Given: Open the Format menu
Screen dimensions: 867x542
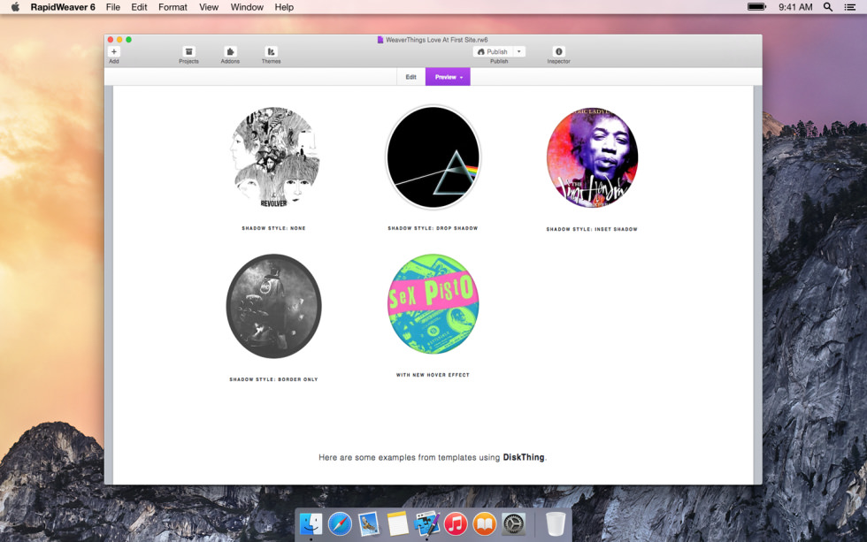Looking at the screenshot, I should click(x=173, y=7).
